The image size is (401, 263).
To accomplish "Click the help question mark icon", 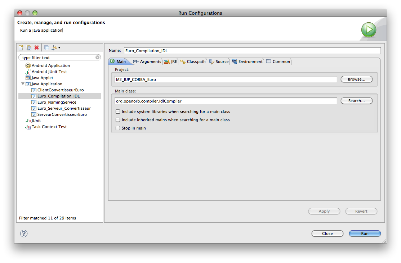I will click(24, 233).
